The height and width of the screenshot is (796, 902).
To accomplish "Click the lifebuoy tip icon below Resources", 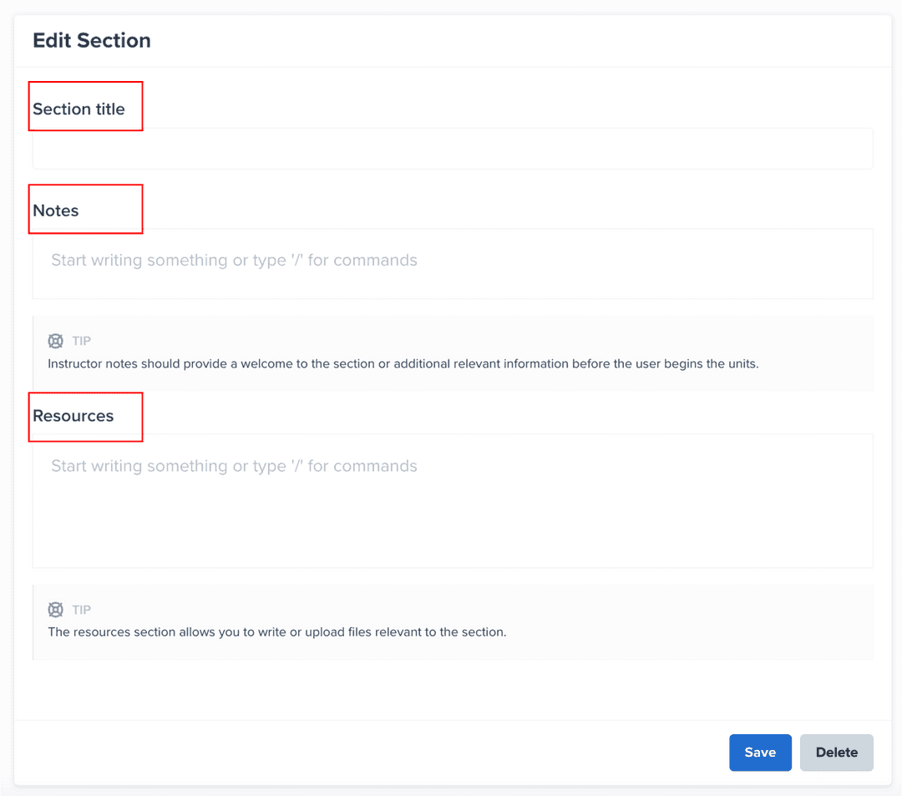I will tap(56, 610).
